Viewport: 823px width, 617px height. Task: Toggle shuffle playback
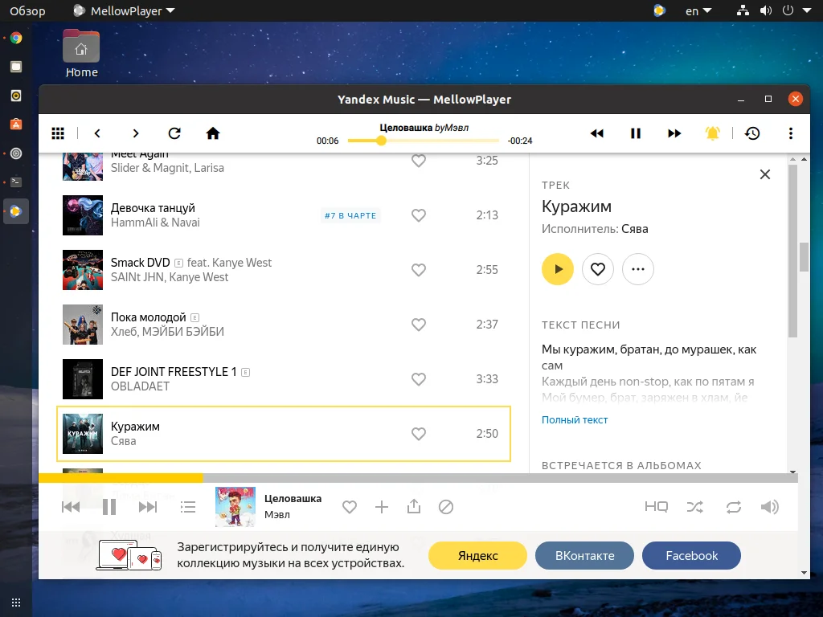click(x=694, y=507)
